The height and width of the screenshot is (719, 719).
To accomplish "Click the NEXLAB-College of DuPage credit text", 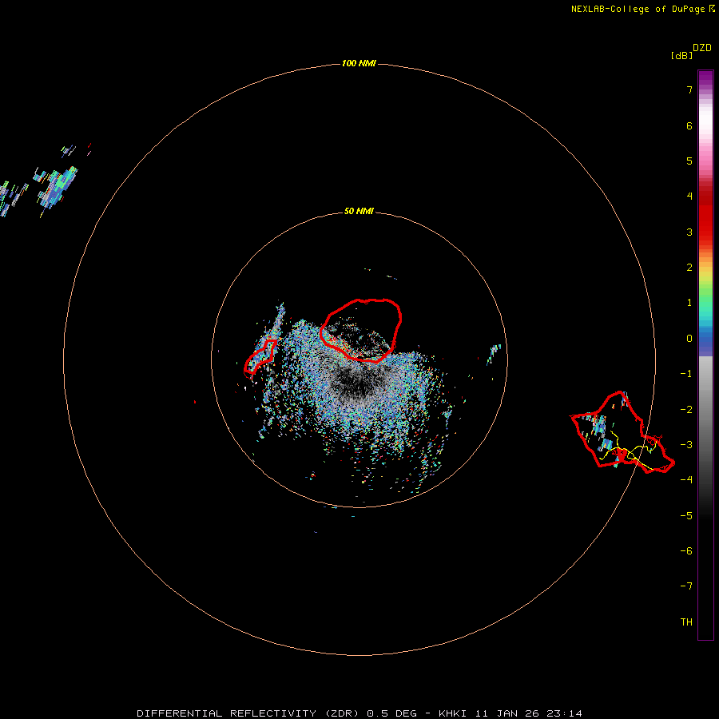I will pos(642,9).
